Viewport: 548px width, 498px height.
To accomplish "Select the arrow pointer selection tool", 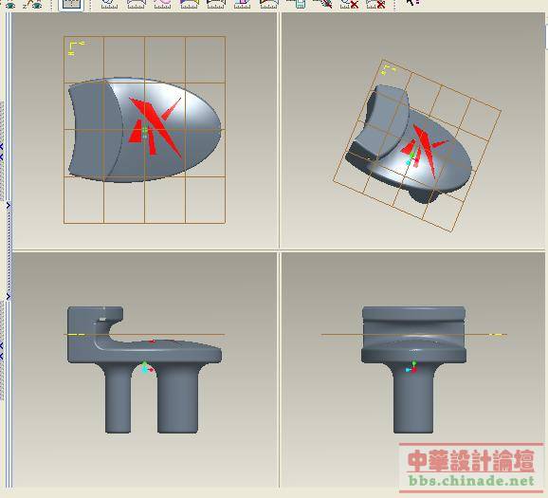I will coord(412,3).
